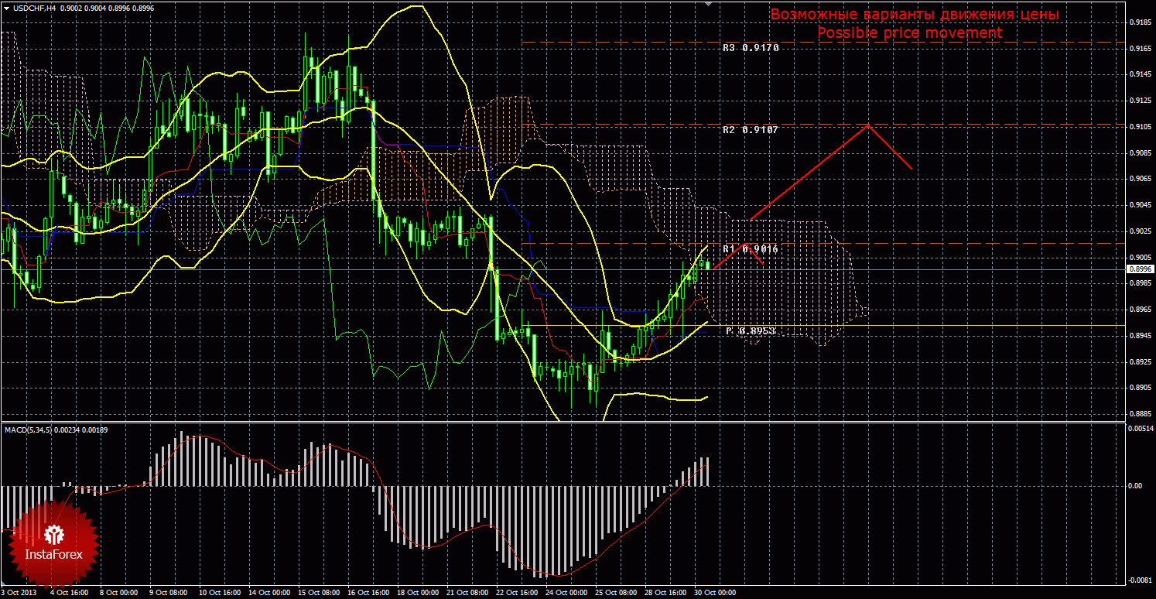Click the 0.8885 price axis value
The image size is (1156, 599).
pyautogui.click(x=1141, y=414)
